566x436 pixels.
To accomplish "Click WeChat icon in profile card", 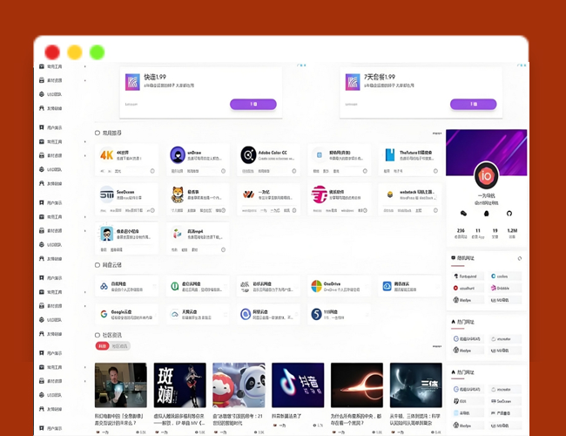I will tap(463, 214).
